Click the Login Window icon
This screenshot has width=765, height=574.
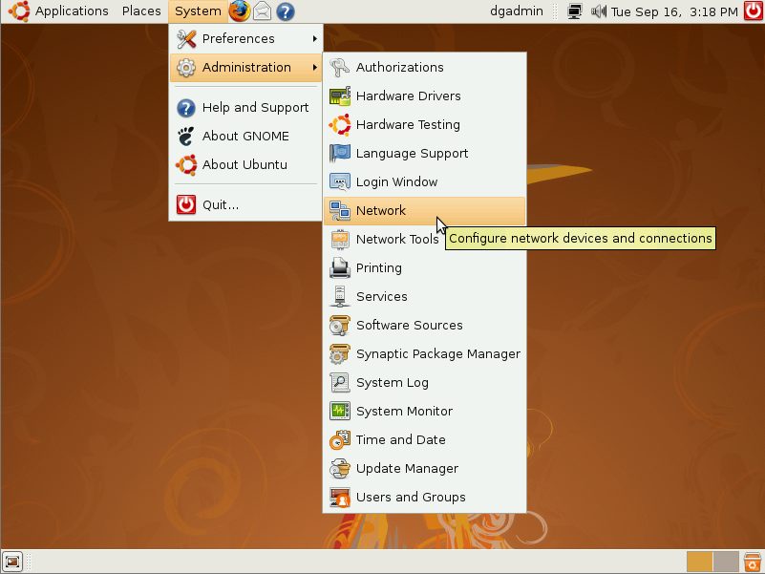pos(340,182)
